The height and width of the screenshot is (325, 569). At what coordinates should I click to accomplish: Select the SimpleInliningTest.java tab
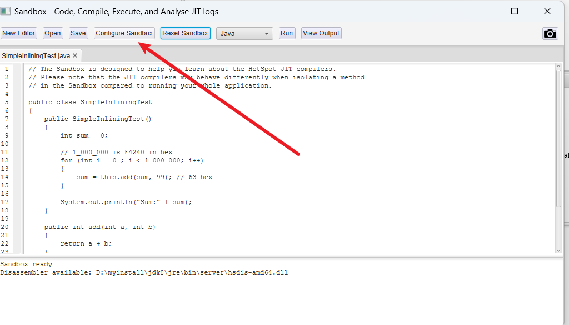36,56
